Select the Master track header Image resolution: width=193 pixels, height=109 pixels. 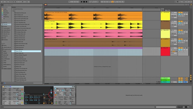point(166,82)
